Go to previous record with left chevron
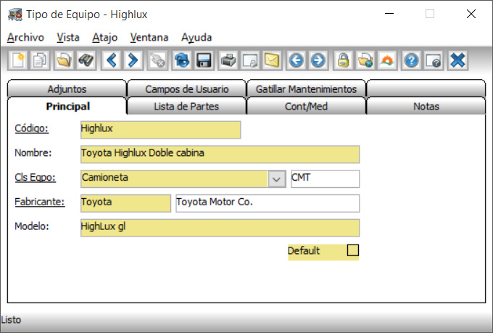493x333 pixels. click(x=111, y=60)
